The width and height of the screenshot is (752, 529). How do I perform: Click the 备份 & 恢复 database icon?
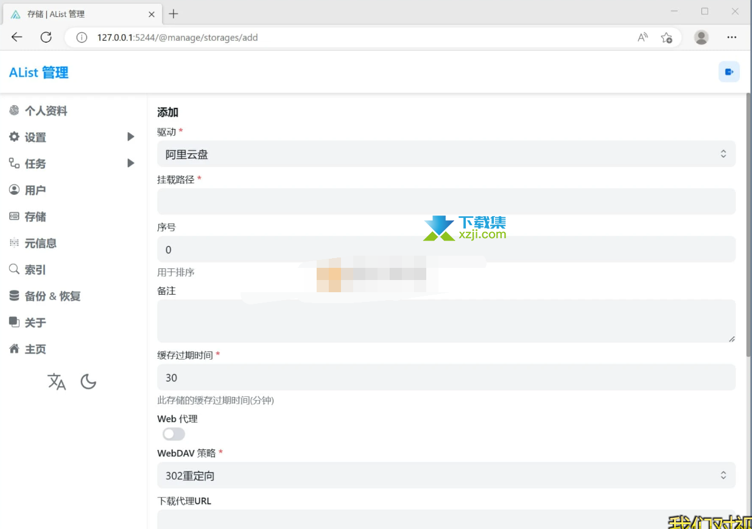(x=14, y=296)
